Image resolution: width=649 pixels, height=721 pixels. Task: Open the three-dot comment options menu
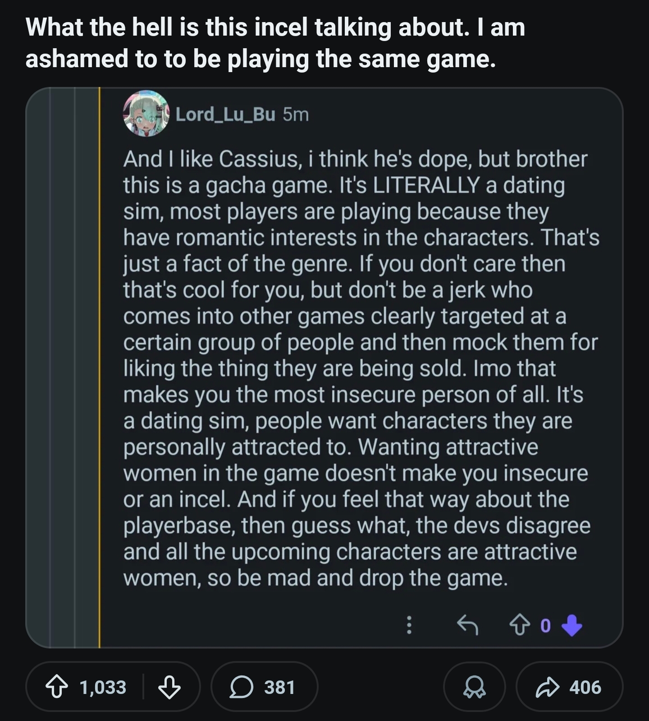pyautogui.click(x=409, y=625)
